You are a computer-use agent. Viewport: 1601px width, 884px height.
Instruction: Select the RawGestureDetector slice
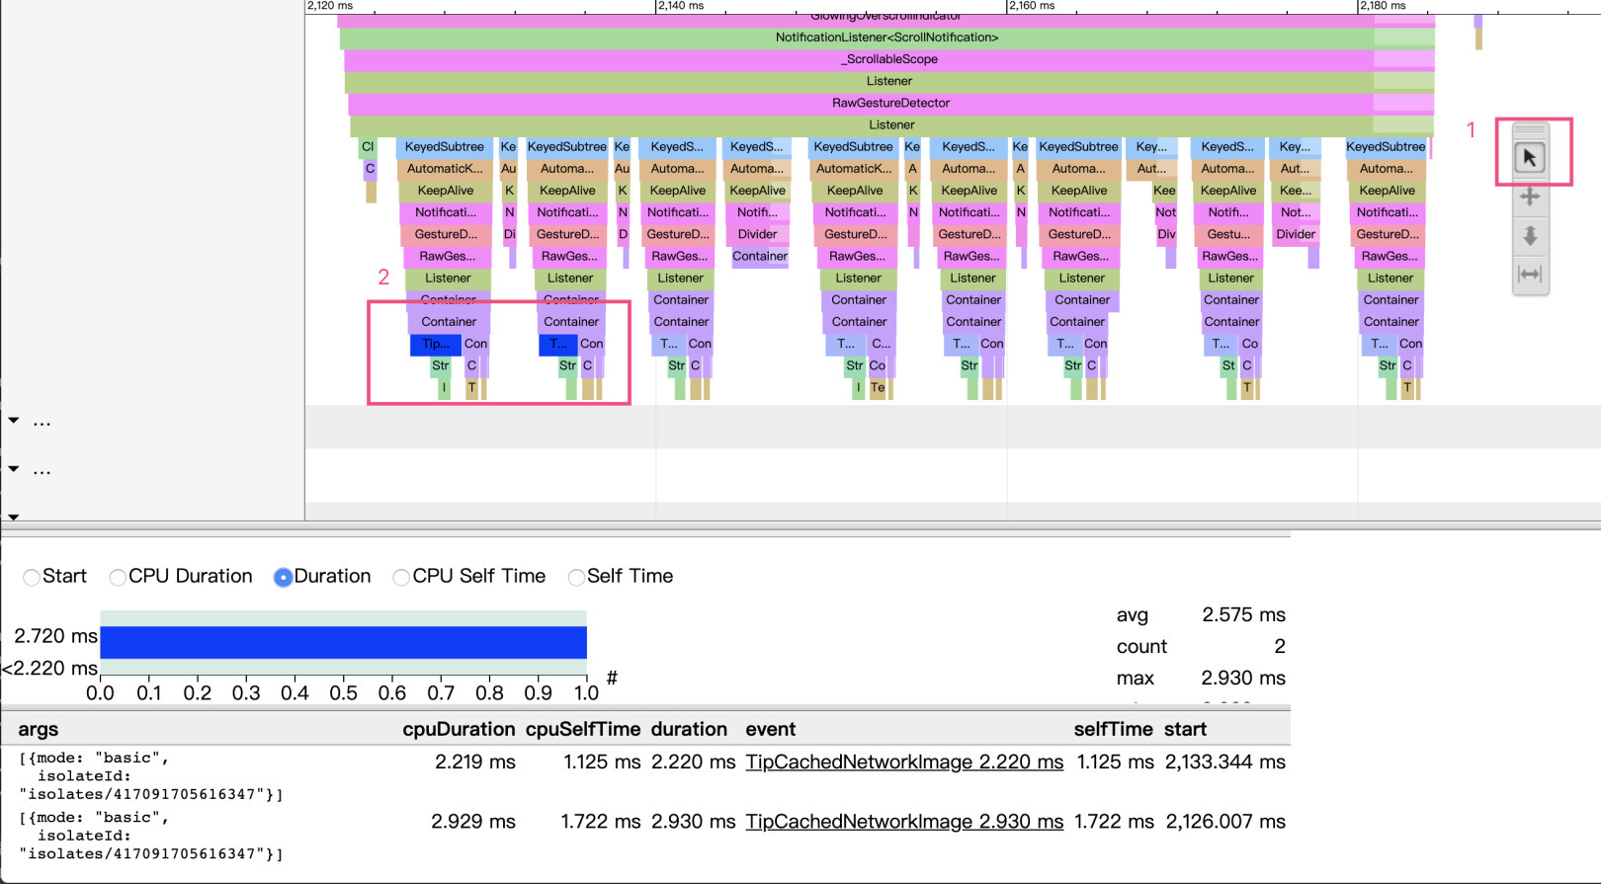(890, 103)
